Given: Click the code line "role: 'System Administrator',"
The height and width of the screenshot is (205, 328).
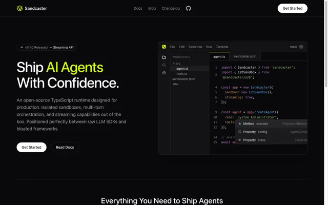Looking at the screenshot, I should [252, 117].
